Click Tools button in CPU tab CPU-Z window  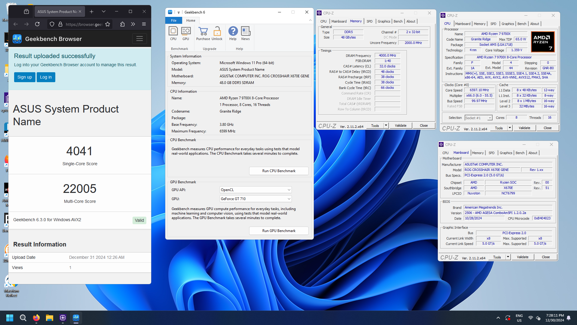point(499,128)
